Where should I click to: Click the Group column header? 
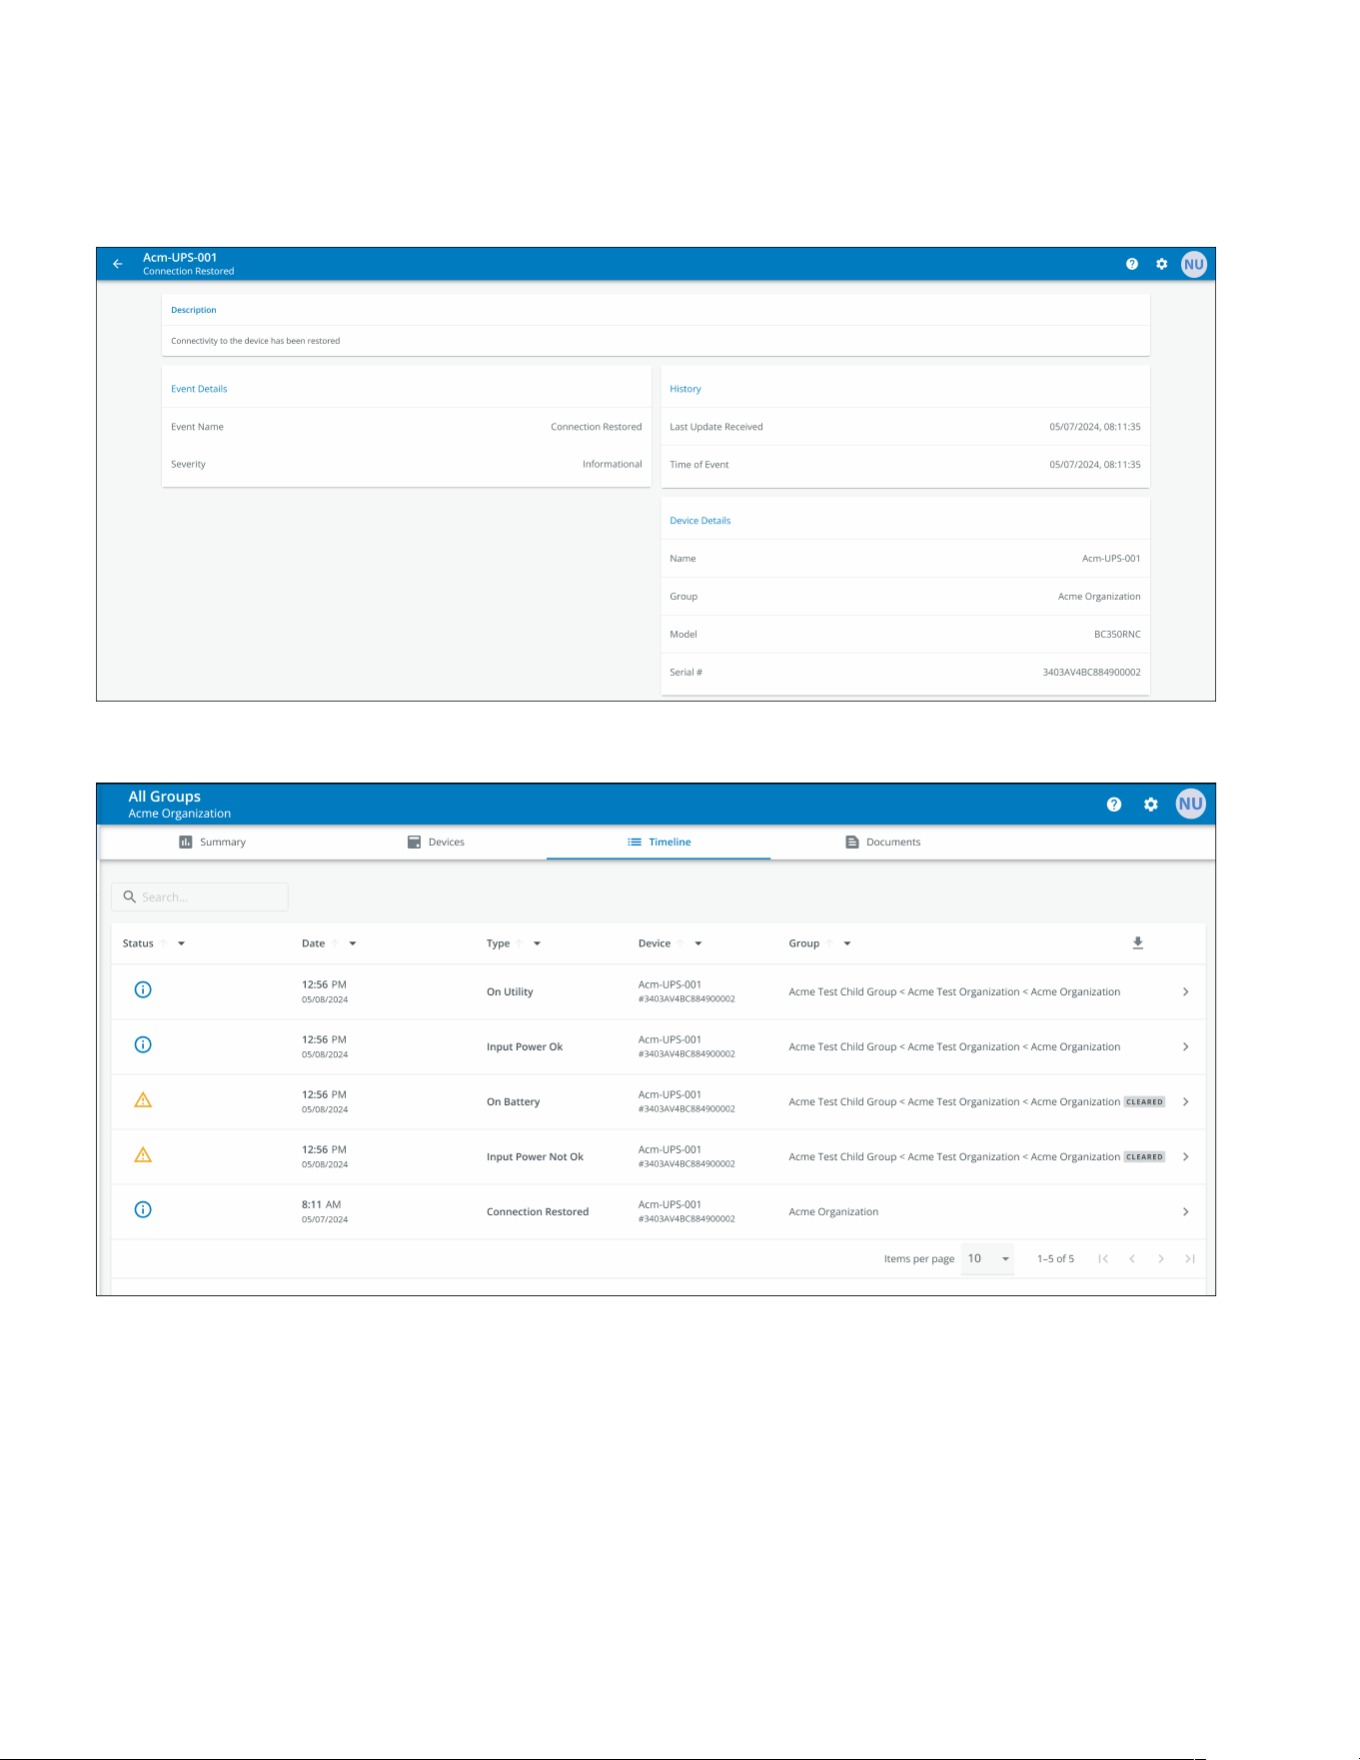coord(804,943)
